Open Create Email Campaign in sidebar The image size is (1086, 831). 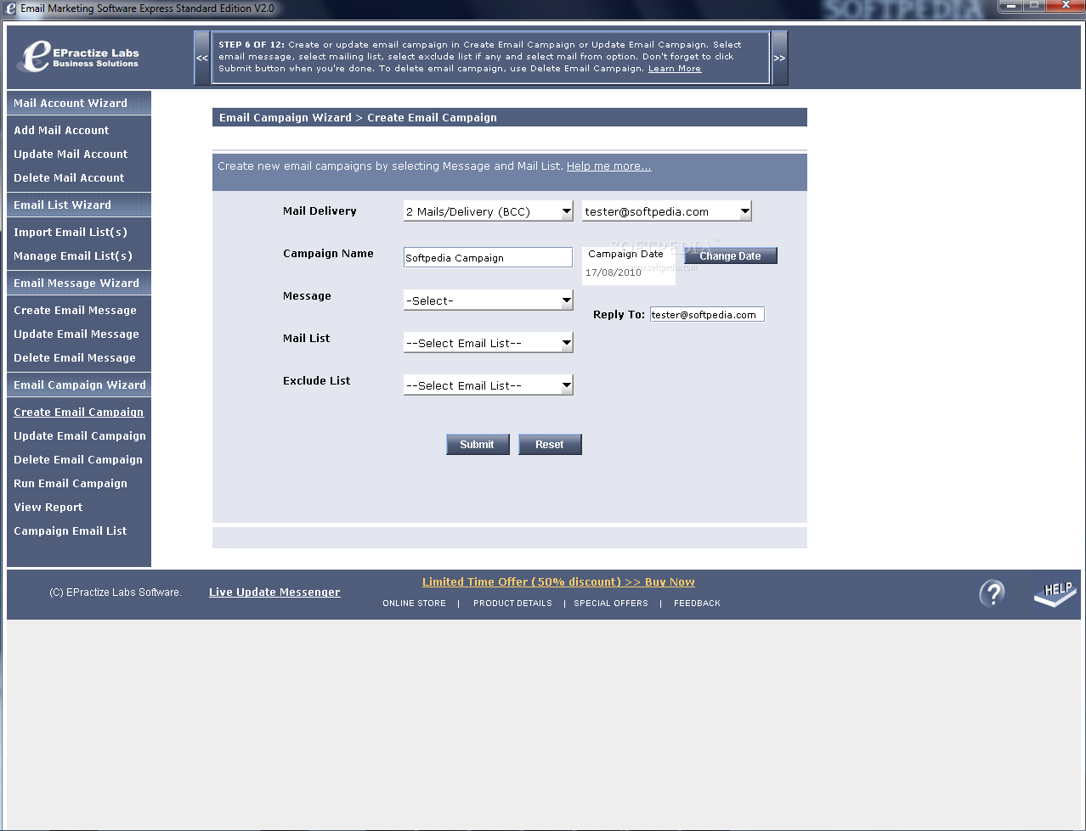tap(78, 412)
